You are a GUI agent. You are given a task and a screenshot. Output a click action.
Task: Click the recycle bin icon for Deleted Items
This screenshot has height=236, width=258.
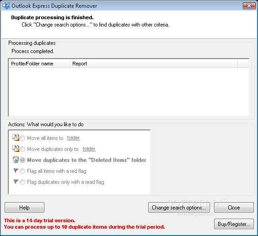(x=16, y=160)
